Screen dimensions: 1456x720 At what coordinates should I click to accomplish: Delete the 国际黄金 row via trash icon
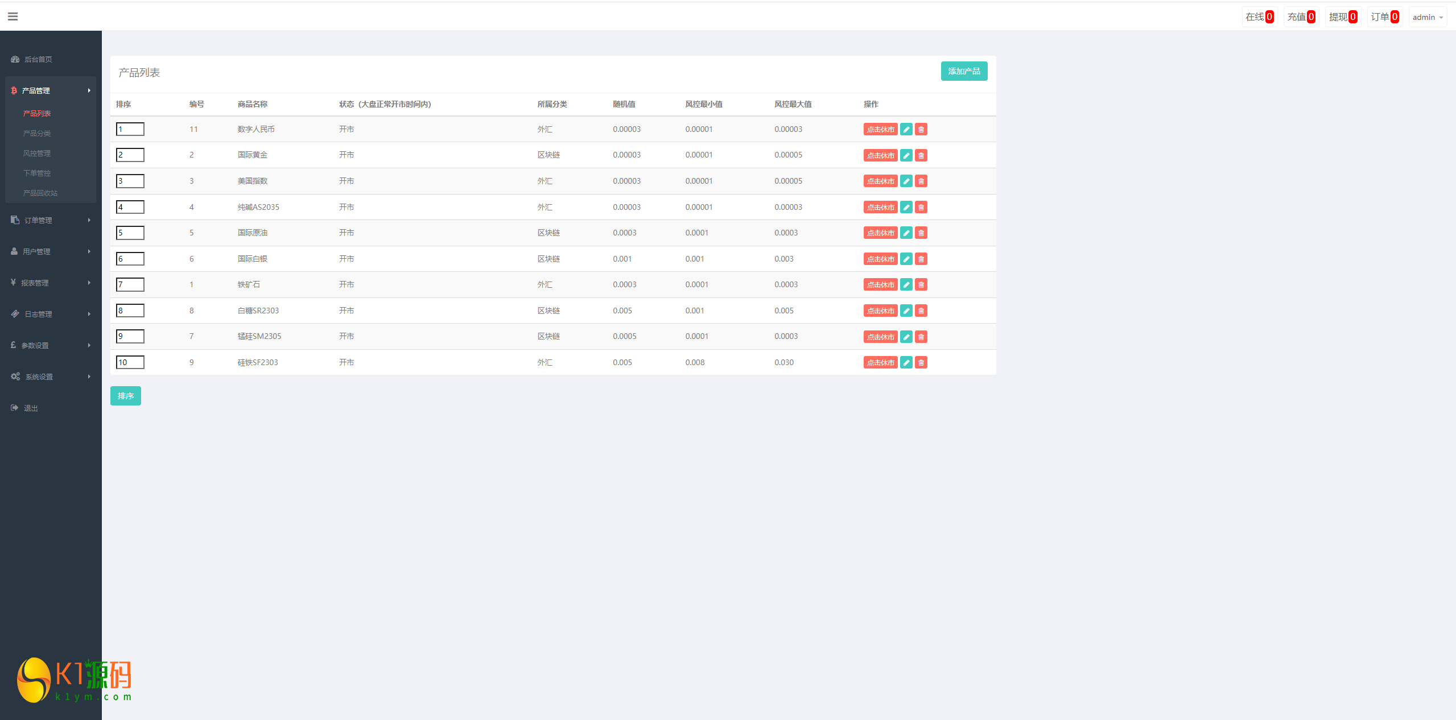click(x=921, y=155)
